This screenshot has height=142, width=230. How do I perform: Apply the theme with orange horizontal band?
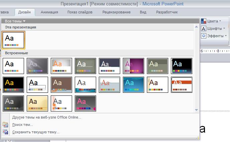(x=182, y=85)
